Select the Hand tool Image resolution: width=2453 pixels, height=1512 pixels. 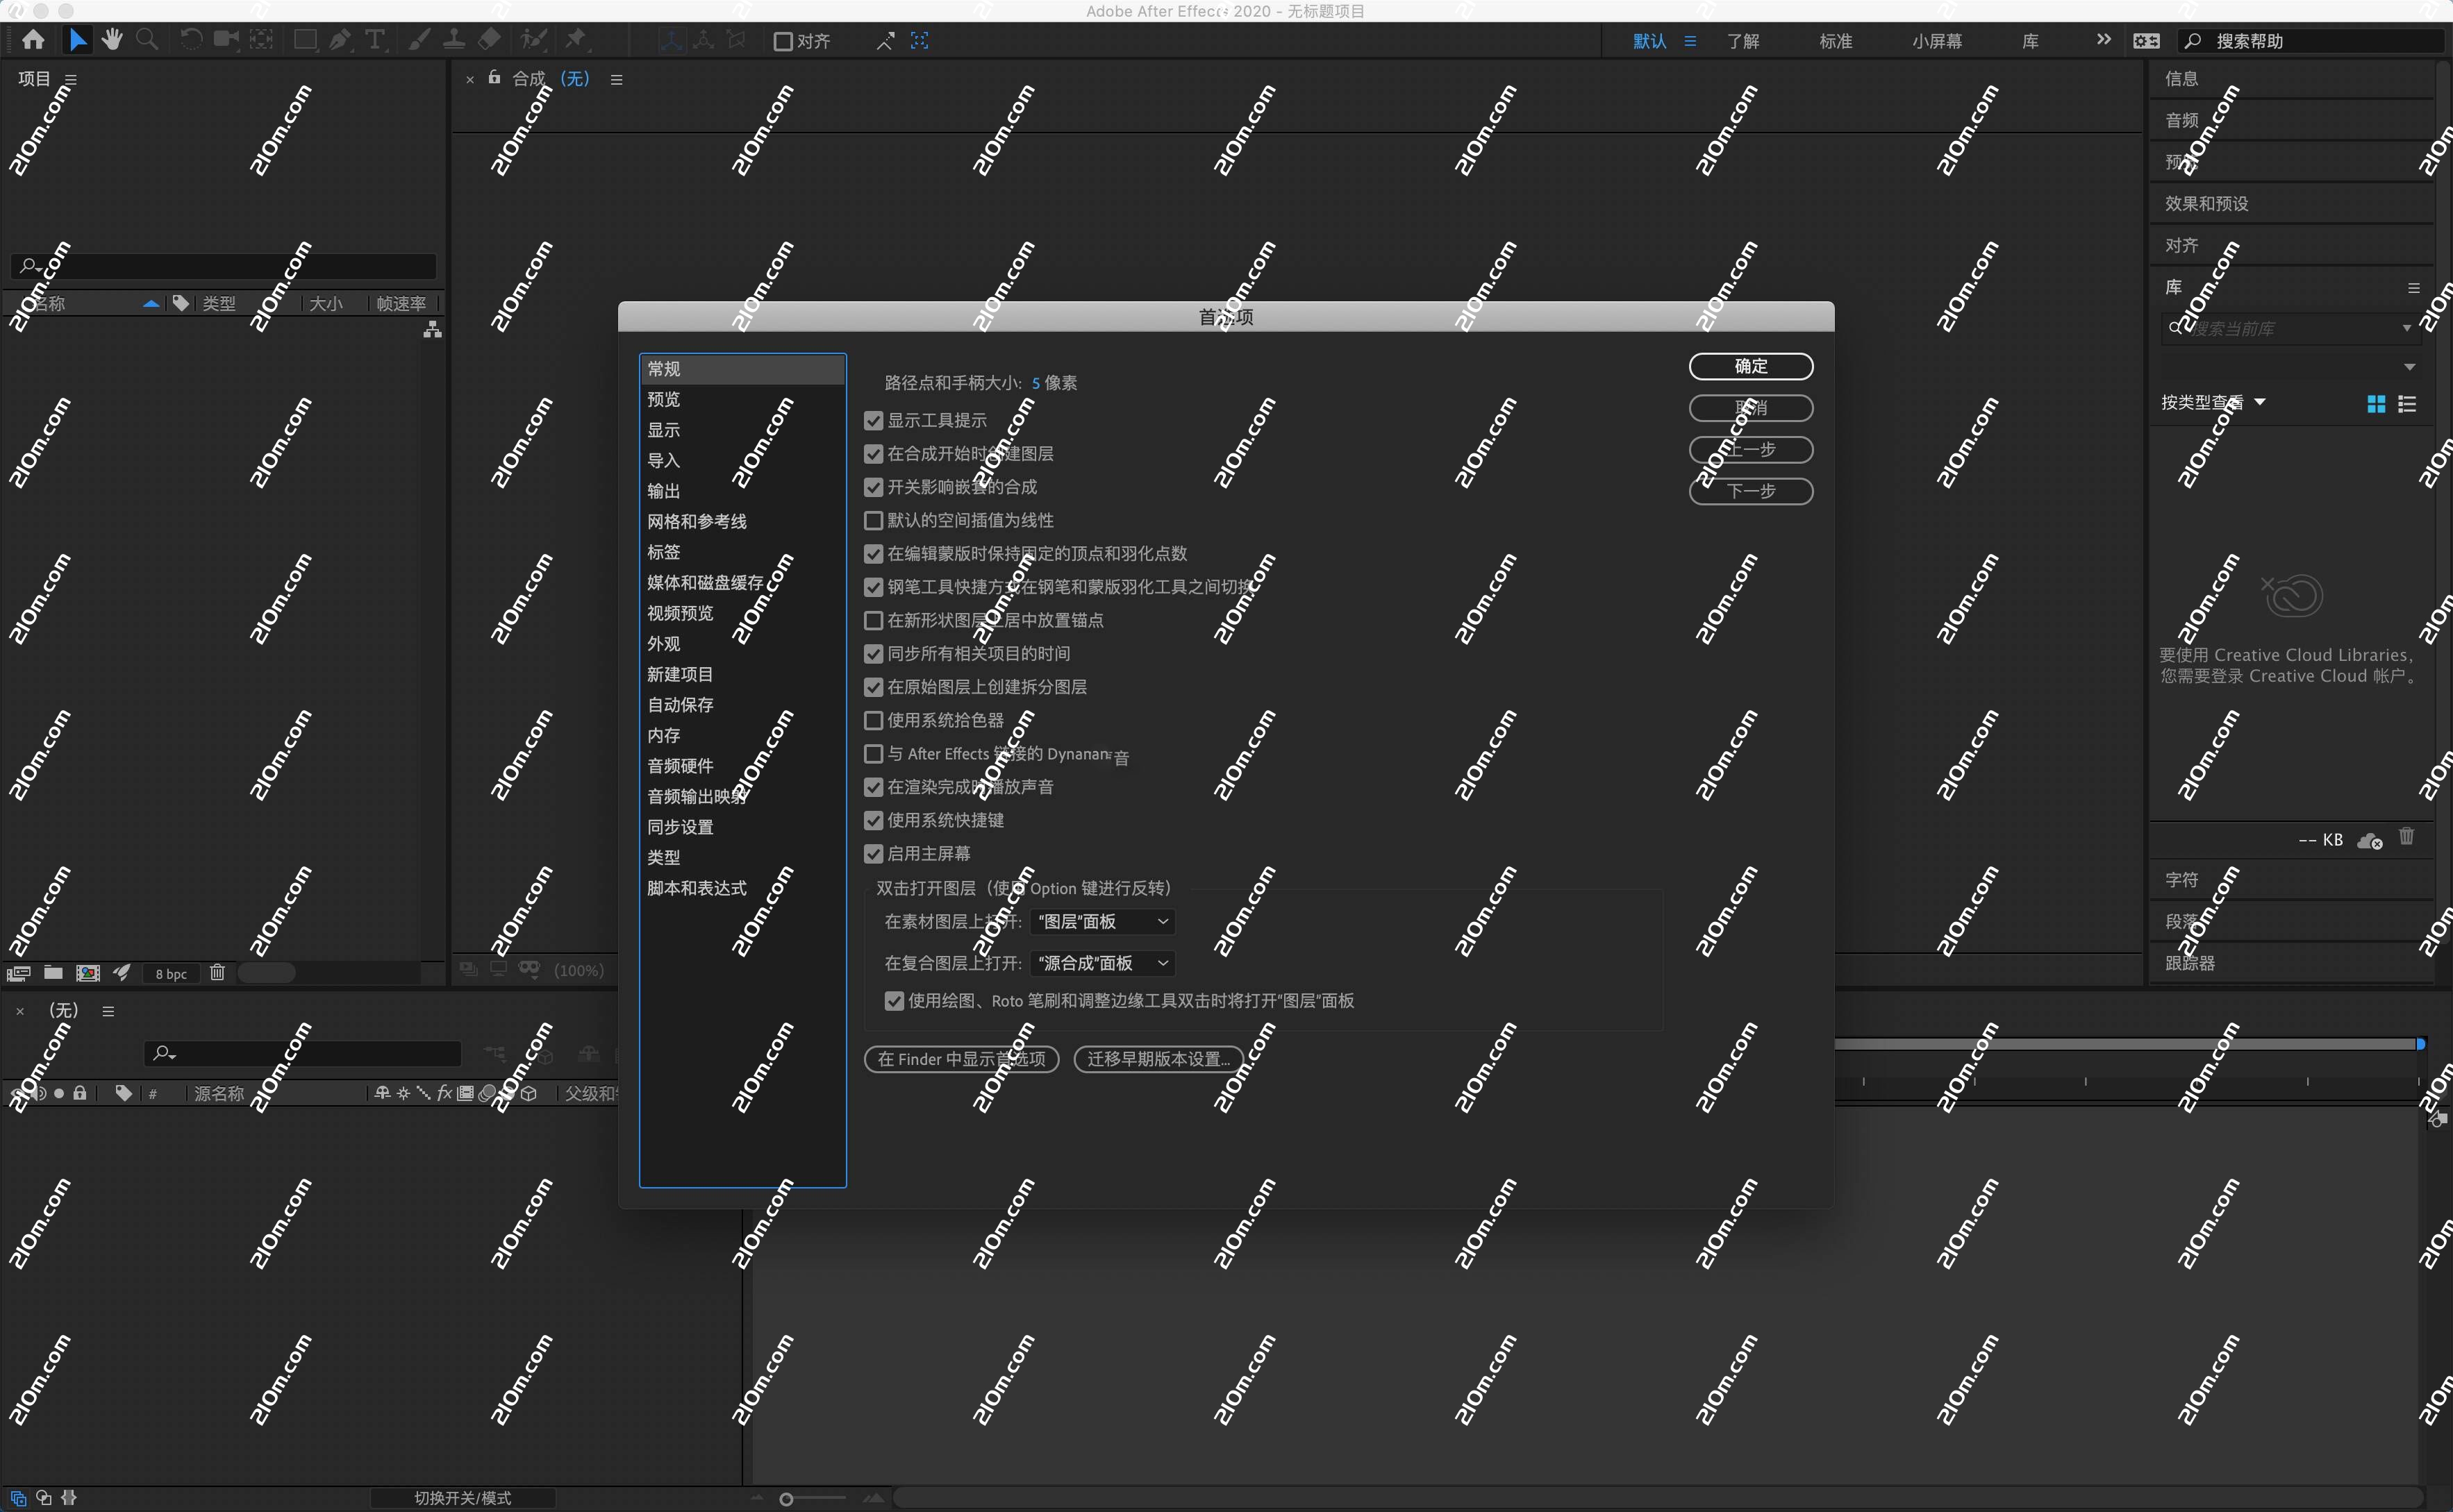coord(111,40)
